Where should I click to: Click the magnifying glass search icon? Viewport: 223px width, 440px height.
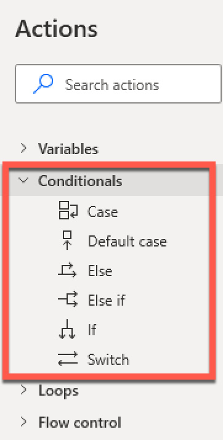[x=43, y=84]
